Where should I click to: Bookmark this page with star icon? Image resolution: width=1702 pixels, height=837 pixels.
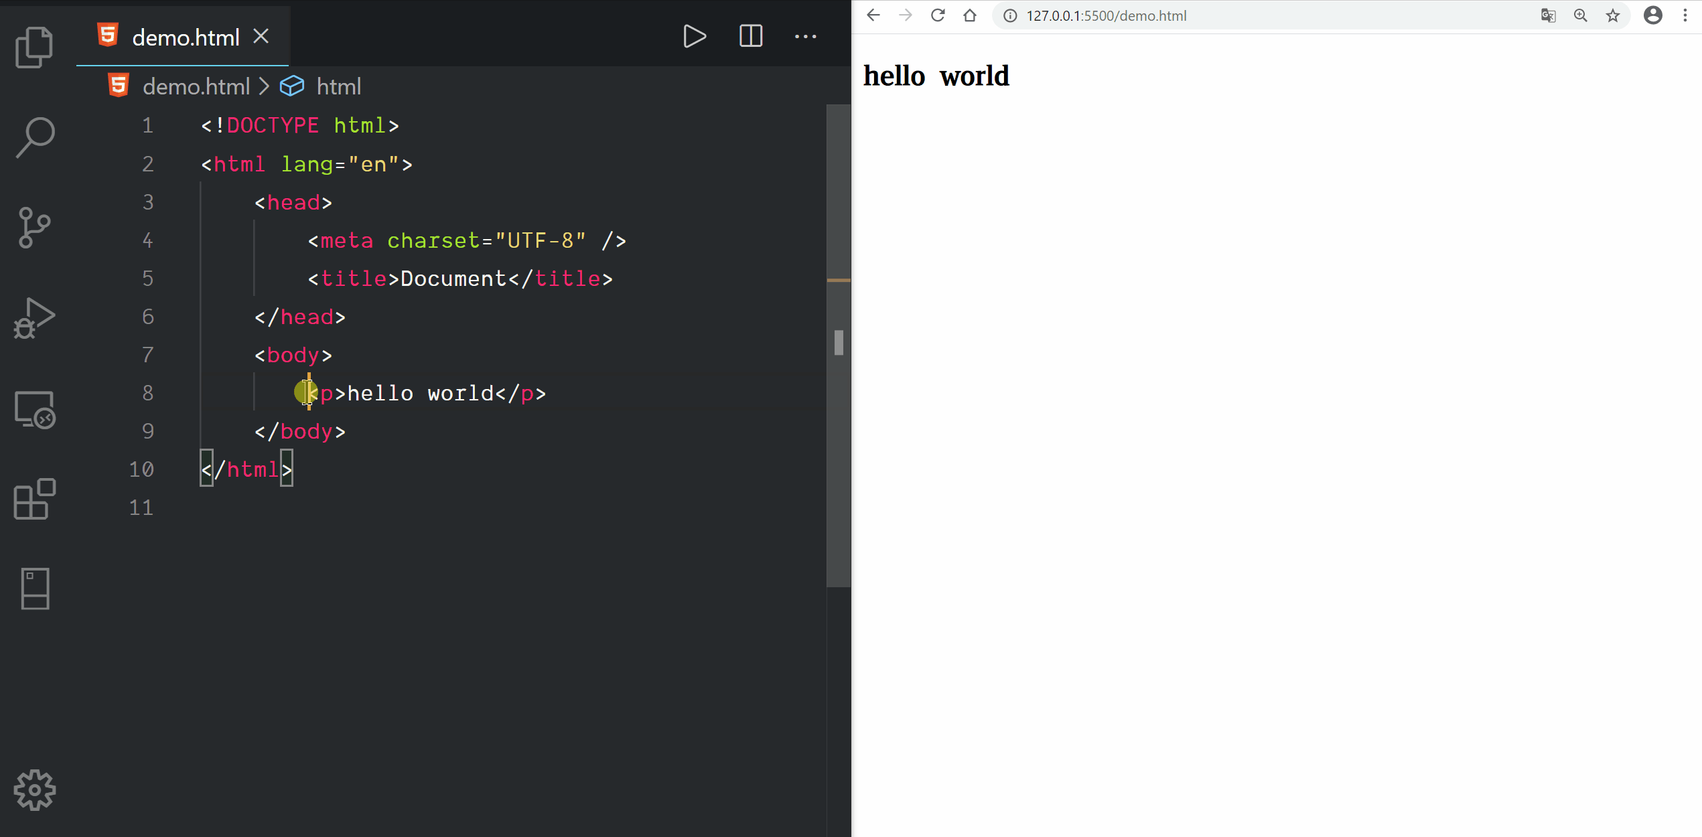pos(1612,15)
